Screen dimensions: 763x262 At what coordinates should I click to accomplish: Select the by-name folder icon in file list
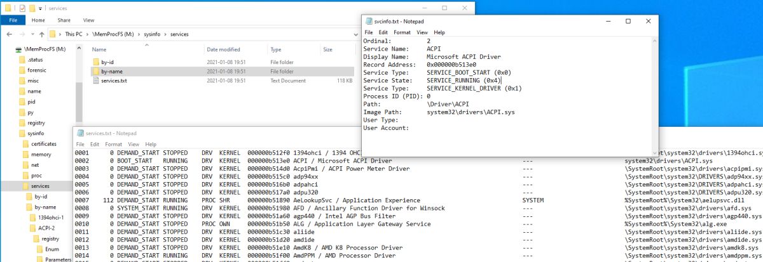pos(95,71)
